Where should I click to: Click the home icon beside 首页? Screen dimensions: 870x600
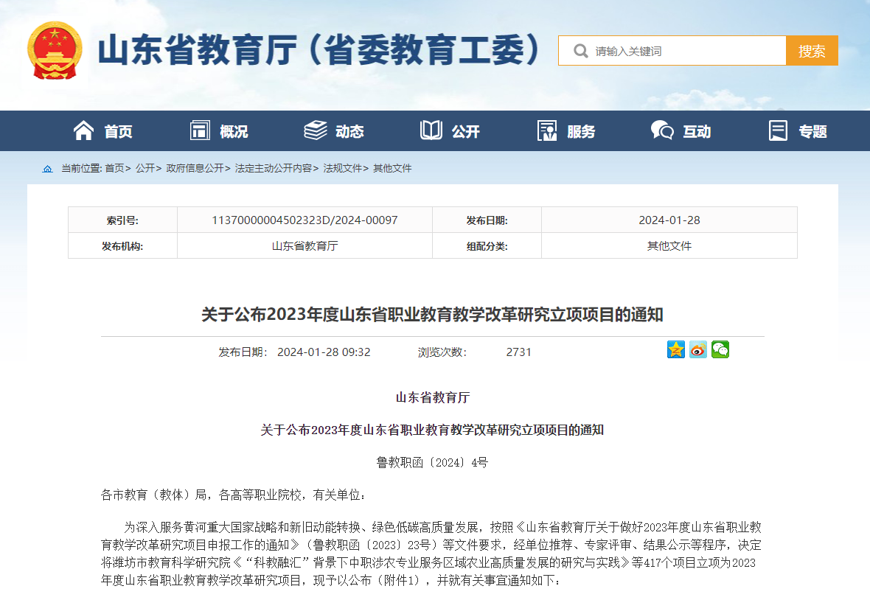click(x=84, y=131)
